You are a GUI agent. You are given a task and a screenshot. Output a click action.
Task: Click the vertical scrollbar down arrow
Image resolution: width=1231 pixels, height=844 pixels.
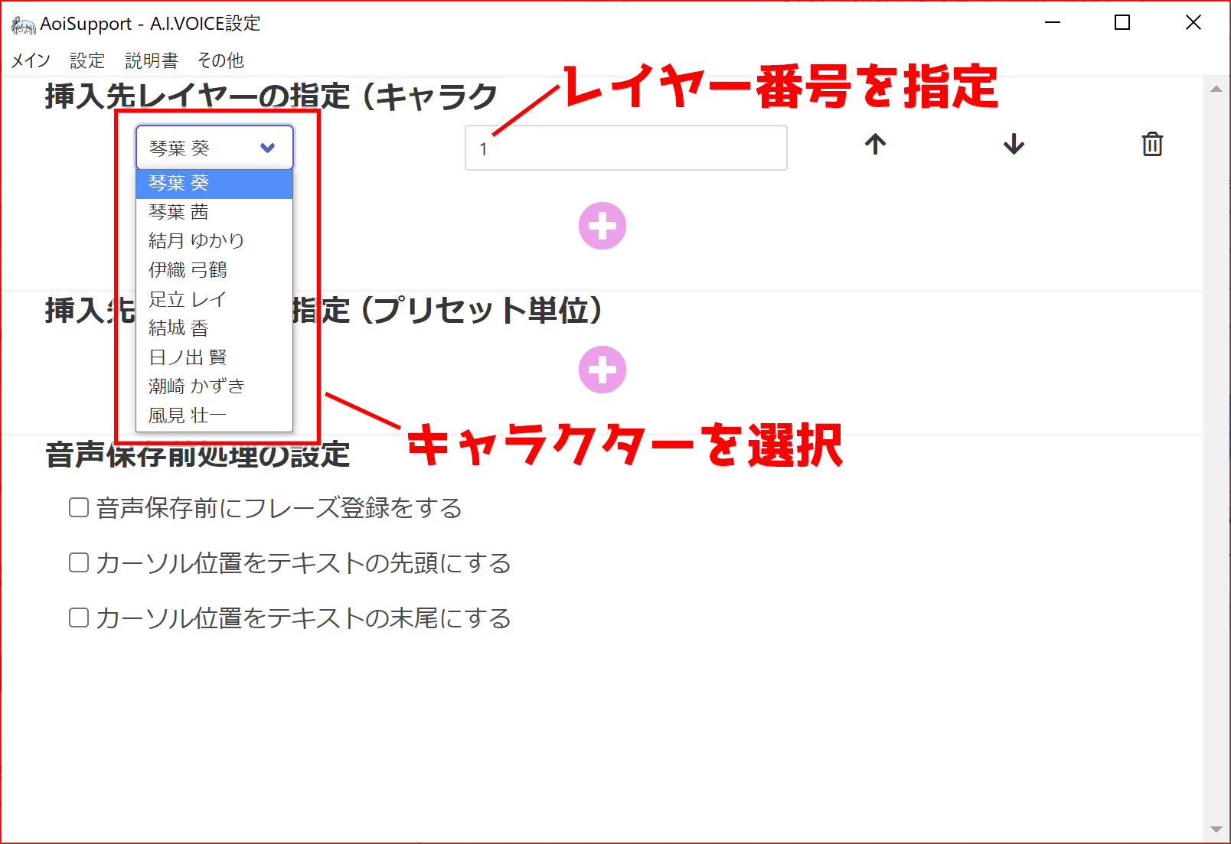pos(1216,829)
